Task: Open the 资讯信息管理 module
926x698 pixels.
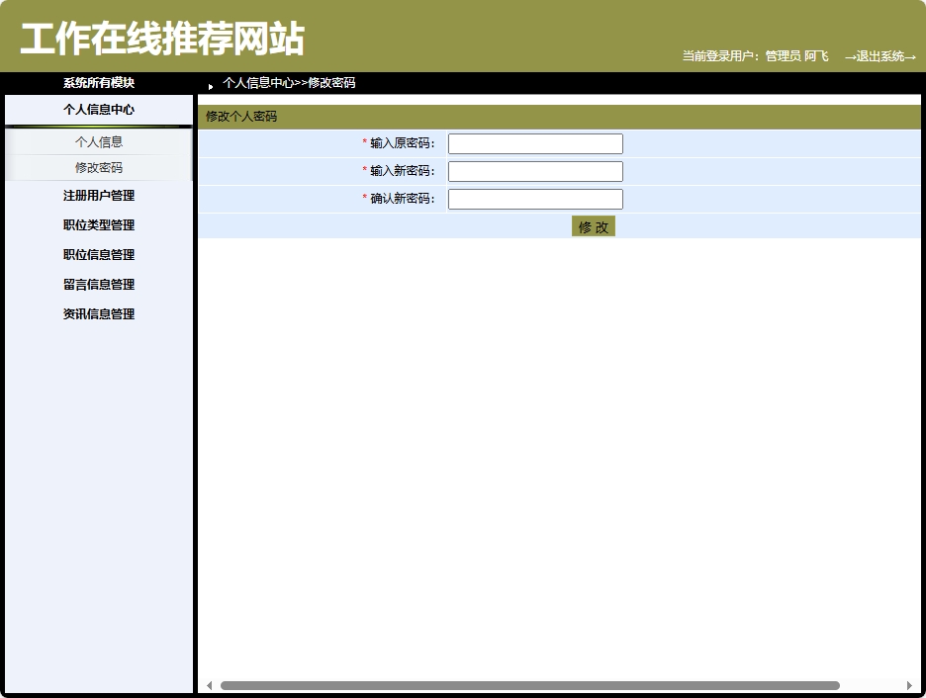Action: click(97, 313)
